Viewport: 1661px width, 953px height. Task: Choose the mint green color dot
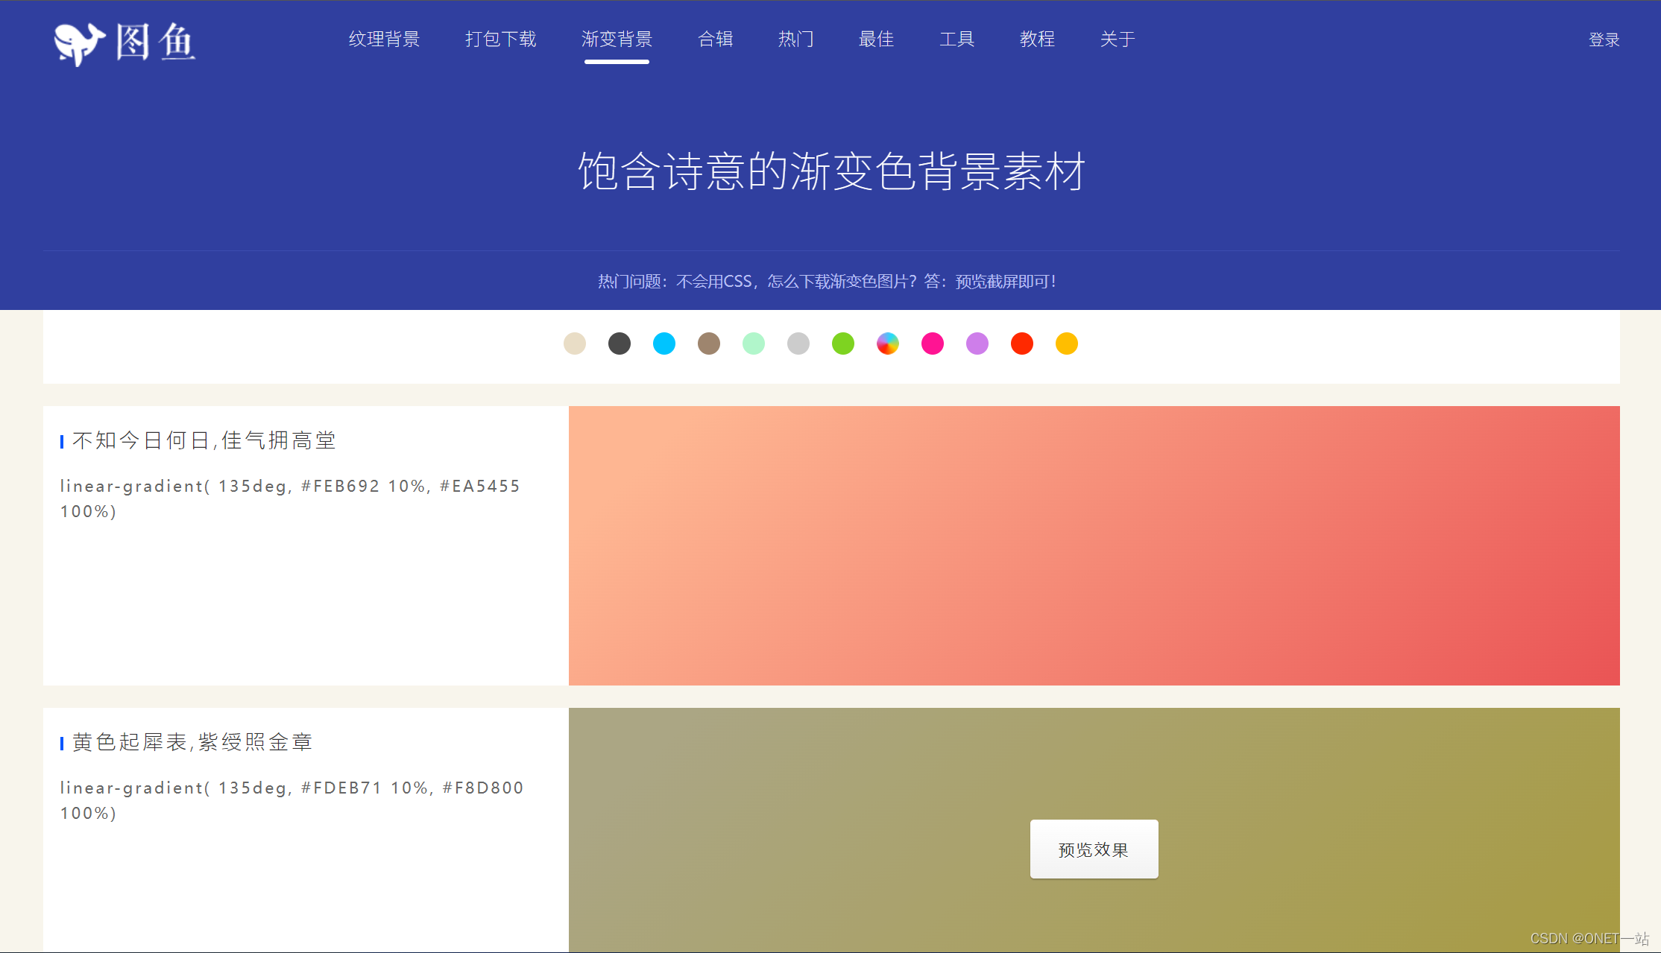[754, 343]
